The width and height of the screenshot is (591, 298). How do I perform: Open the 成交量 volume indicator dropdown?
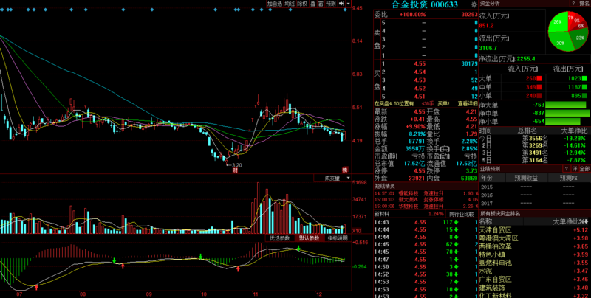click(332, 178)
